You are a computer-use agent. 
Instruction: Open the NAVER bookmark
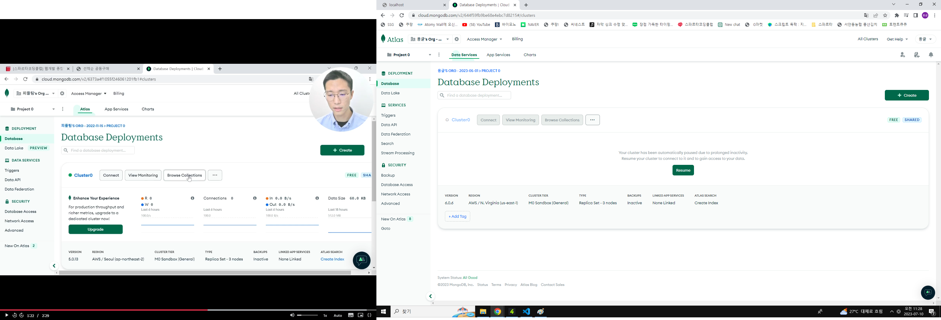(530, 25)
